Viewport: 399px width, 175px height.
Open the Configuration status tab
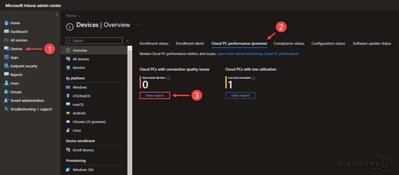(x=328, y=44)
